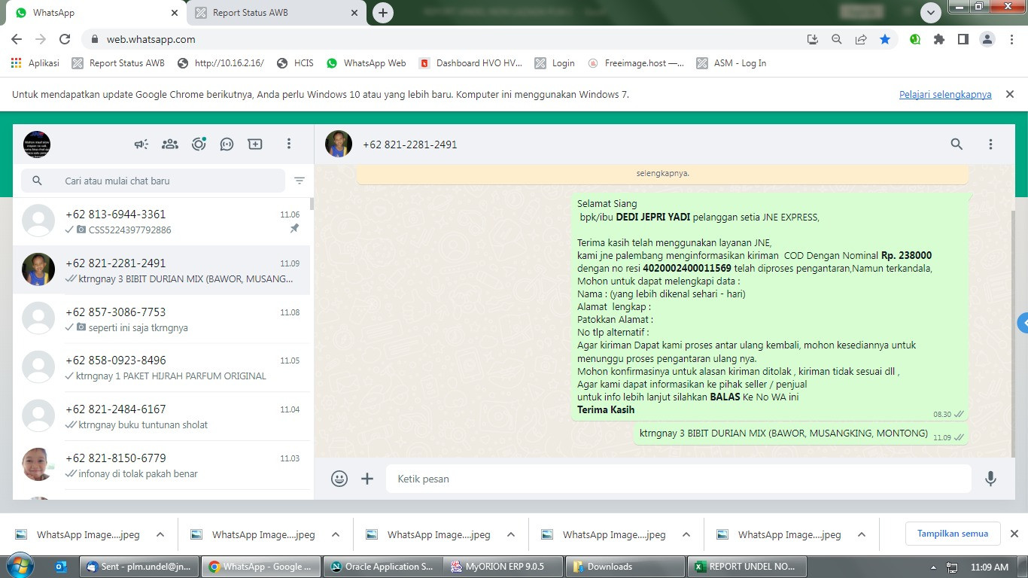
Task: Focus the Cari atau mulai chat baru field
Action: tap(154, 181)
